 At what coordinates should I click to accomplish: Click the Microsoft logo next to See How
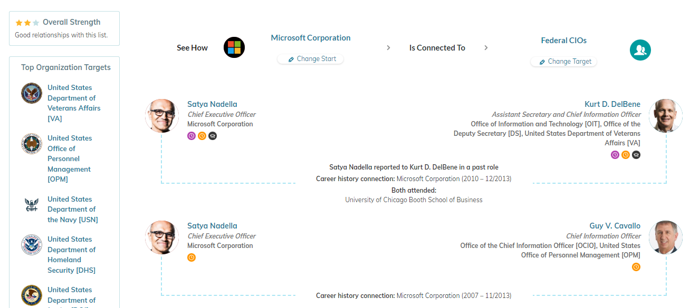233,47
